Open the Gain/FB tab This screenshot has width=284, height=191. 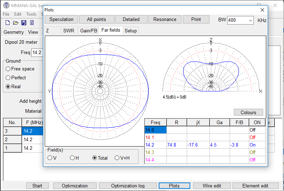(88, 31)
